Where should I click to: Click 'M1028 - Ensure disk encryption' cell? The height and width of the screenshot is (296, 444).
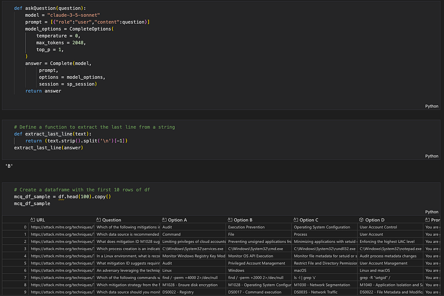point(193,285)
